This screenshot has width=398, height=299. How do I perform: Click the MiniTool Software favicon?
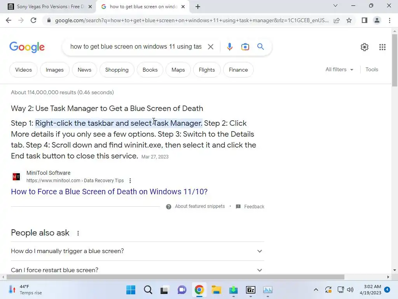(16, 177)
